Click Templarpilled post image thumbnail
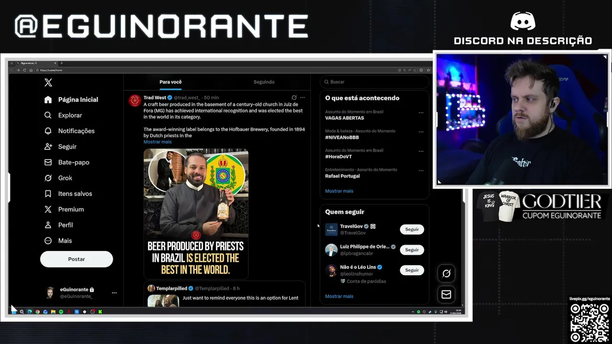612x344 pixels. coord(163,301)
